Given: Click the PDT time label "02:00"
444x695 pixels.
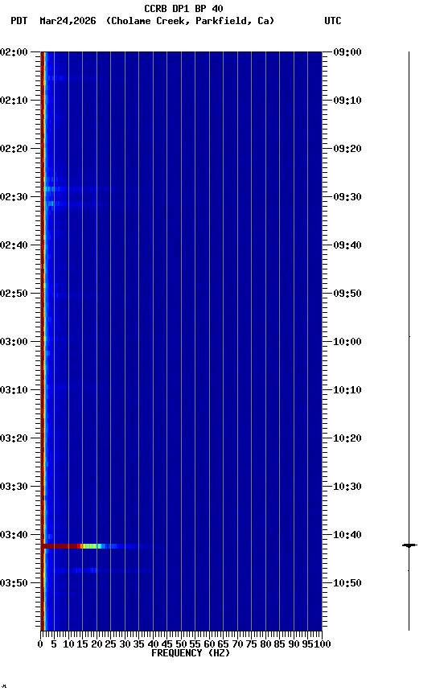Looking at the screenshot, I should tap(14, 52).
